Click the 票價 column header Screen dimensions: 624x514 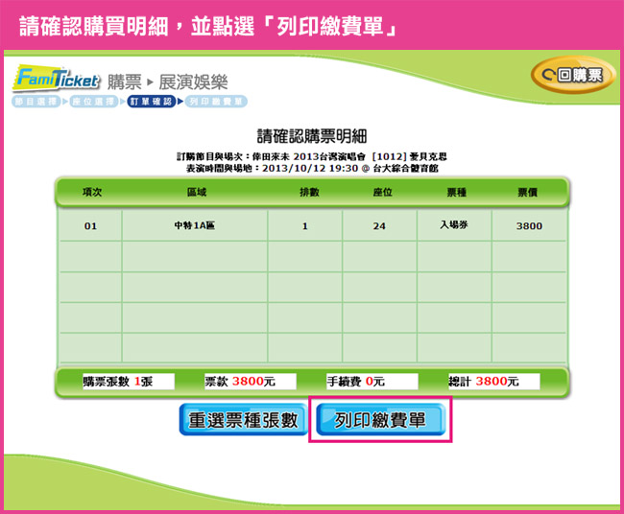click(x=528, y=192)
